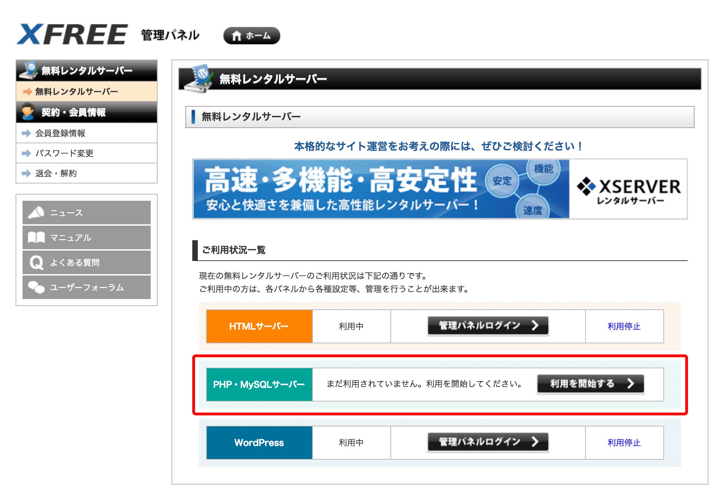
Task: Click 管理パネル title text beside logo
Action: tap(170, 35)
